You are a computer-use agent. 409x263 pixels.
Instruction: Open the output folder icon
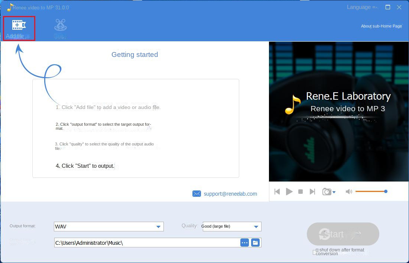[x=255, y=242]
